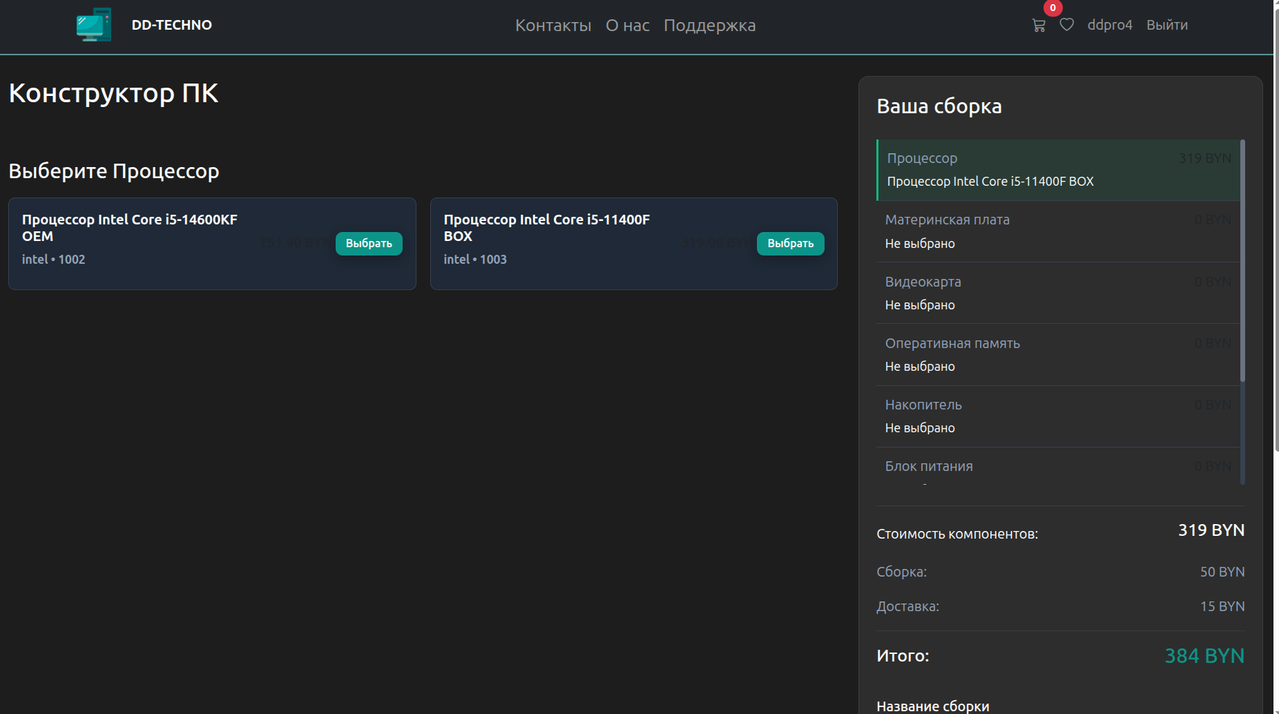Click the intel • 1003 label

click(475, 260)
